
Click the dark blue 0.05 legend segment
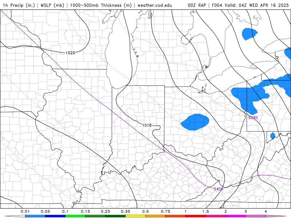(x=55, y=216)
